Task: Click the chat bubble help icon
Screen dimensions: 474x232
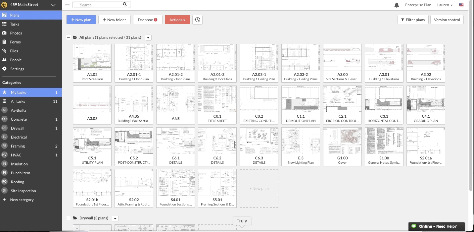Action: (x=414, y=226)
